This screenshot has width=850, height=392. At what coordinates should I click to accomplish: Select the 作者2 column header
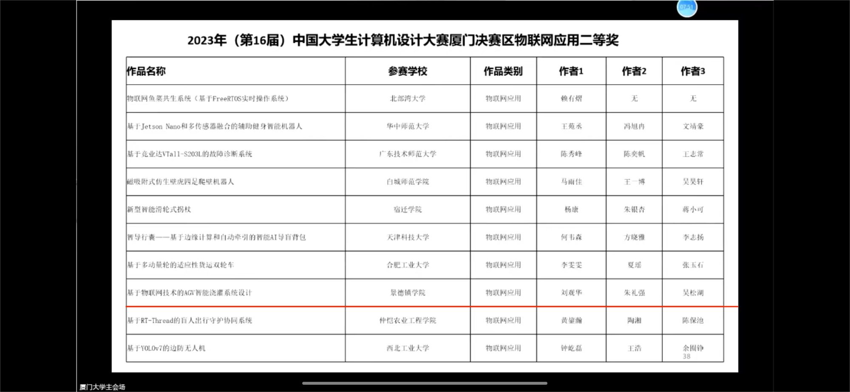[x=634, y=71]
